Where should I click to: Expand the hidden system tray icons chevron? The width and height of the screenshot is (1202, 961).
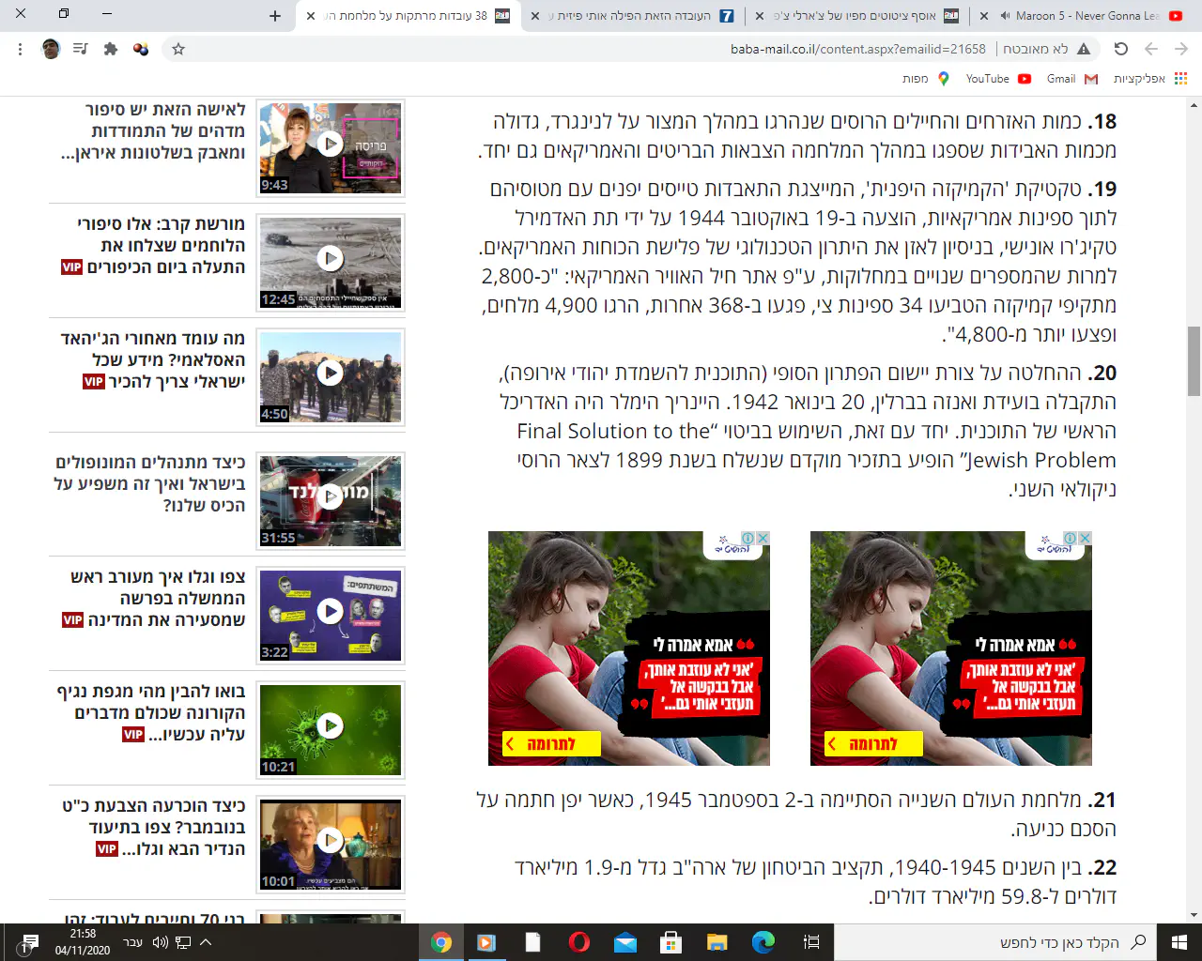[x=206, y=942]
